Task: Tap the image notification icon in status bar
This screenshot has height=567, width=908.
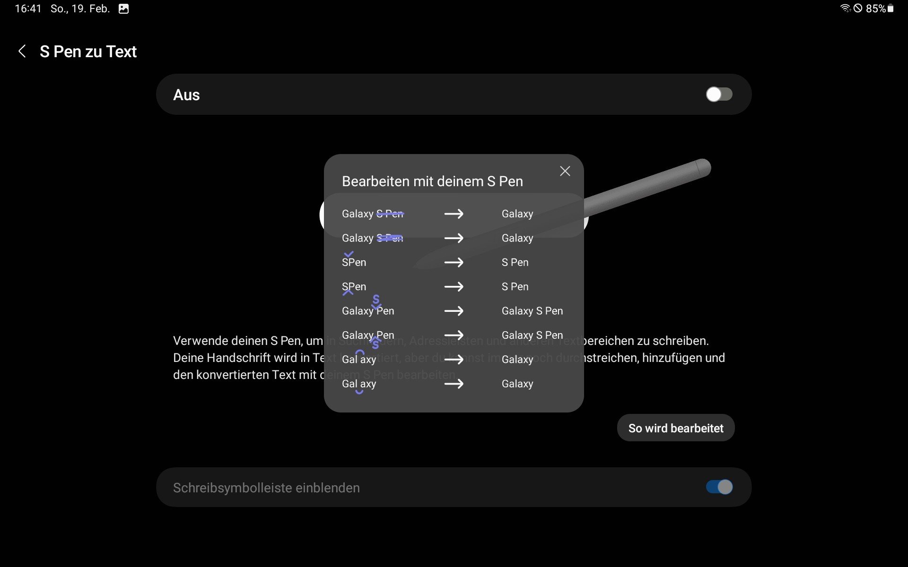Action: coord(123,9)
